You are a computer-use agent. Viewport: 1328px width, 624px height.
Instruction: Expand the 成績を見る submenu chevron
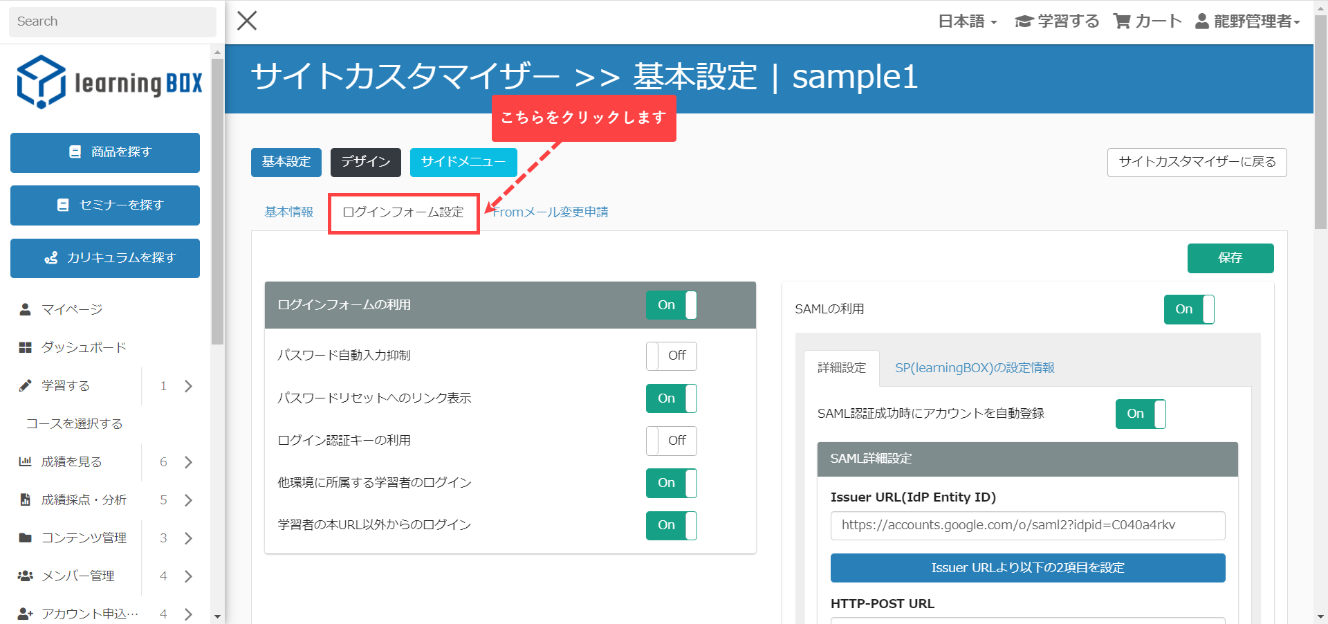tap(188, 462)
